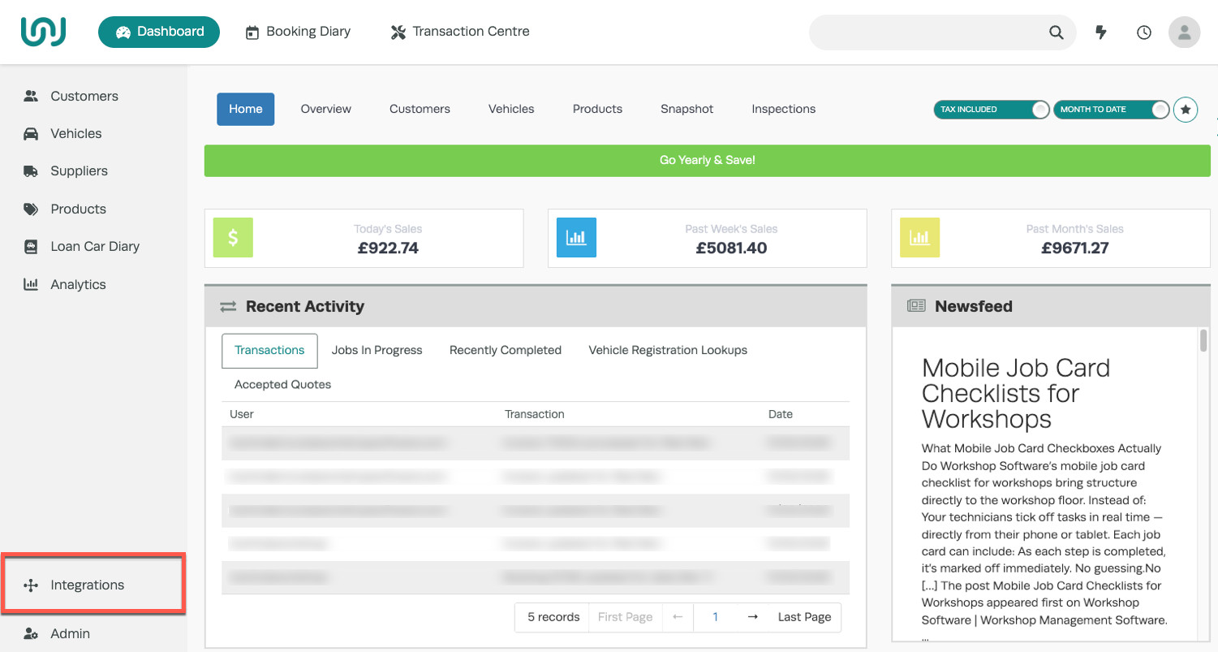The width and height of the screenshot is (1218, 652).
Task: Select the Transactions activity tab
Action: point(269,350)
